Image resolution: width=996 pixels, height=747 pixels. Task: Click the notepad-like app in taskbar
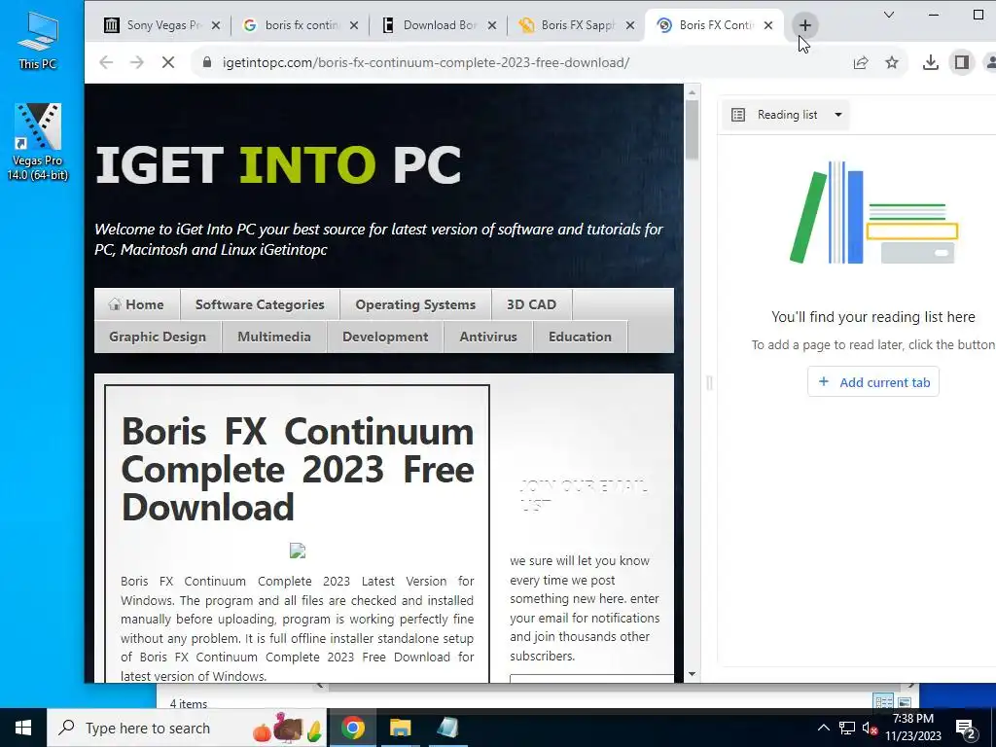click(x=447, y=728)
